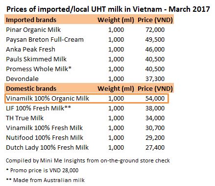Click TH True Milk brand name
This screenshot has height=186, width=215.
(24, 118)
